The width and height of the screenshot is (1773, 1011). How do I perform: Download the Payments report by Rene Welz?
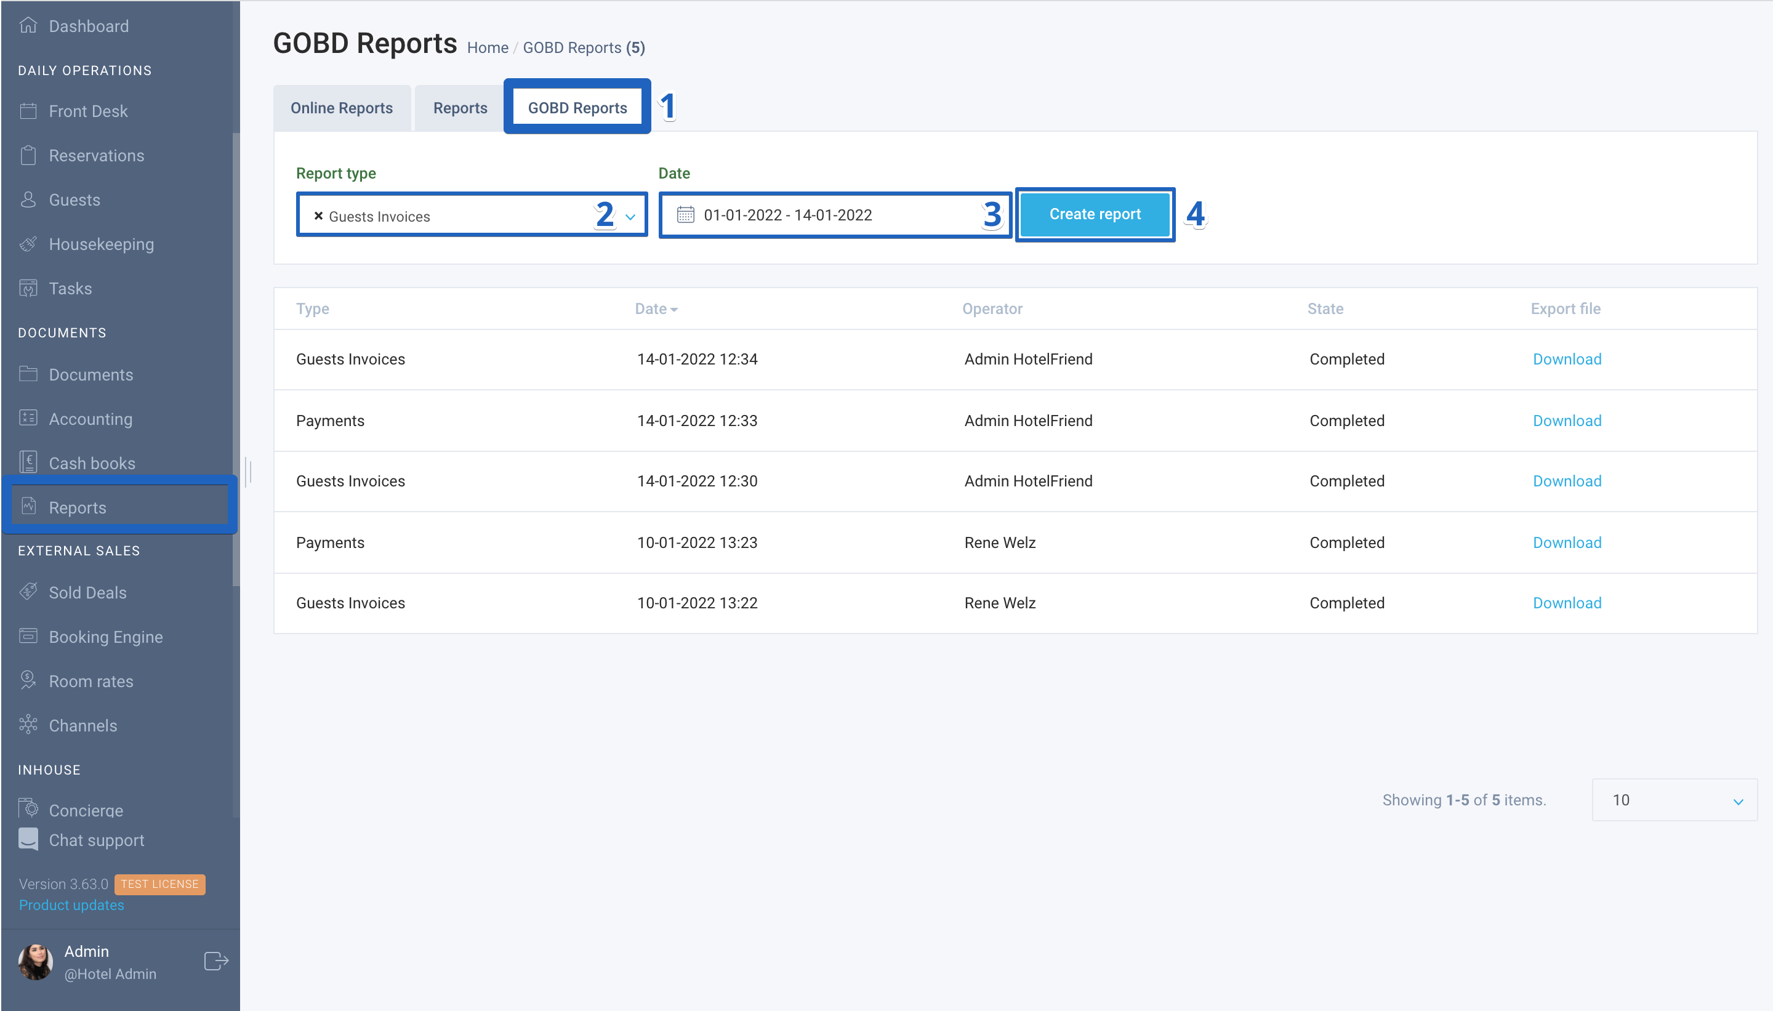pyautogui.click(x=1566, y=542)
